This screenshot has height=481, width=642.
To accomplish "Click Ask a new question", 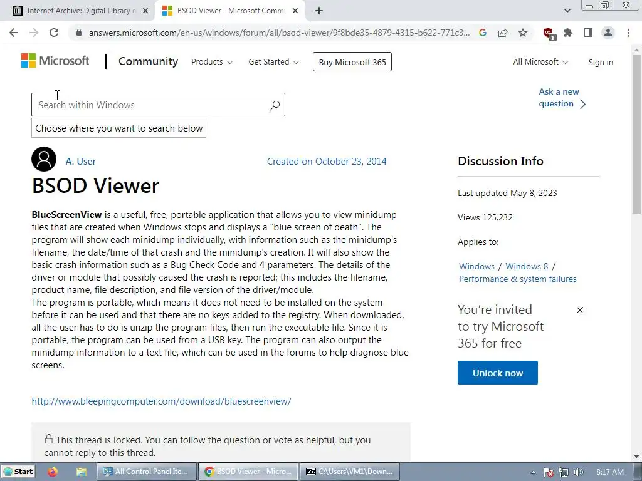I will point(562,98).
